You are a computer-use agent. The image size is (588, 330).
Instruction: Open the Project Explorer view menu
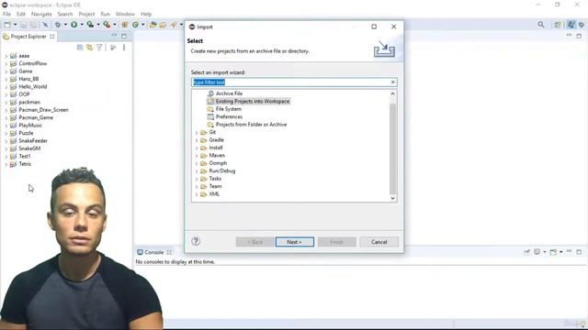point(124,48)
